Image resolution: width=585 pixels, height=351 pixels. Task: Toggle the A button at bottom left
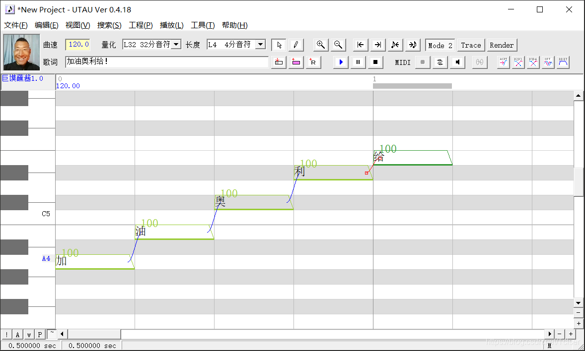[17, 335]
